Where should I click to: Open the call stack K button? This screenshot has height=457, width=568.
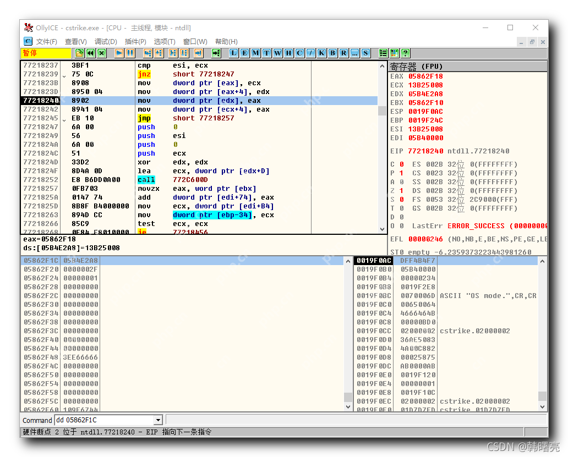click(321, 53)
